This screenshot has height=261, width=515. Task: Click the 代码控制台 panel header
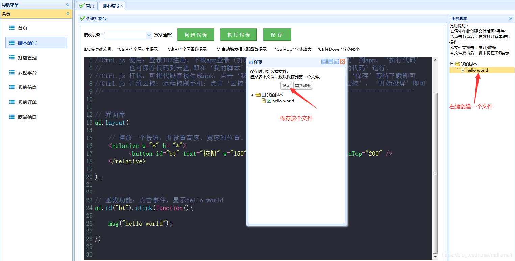(263, 18)
